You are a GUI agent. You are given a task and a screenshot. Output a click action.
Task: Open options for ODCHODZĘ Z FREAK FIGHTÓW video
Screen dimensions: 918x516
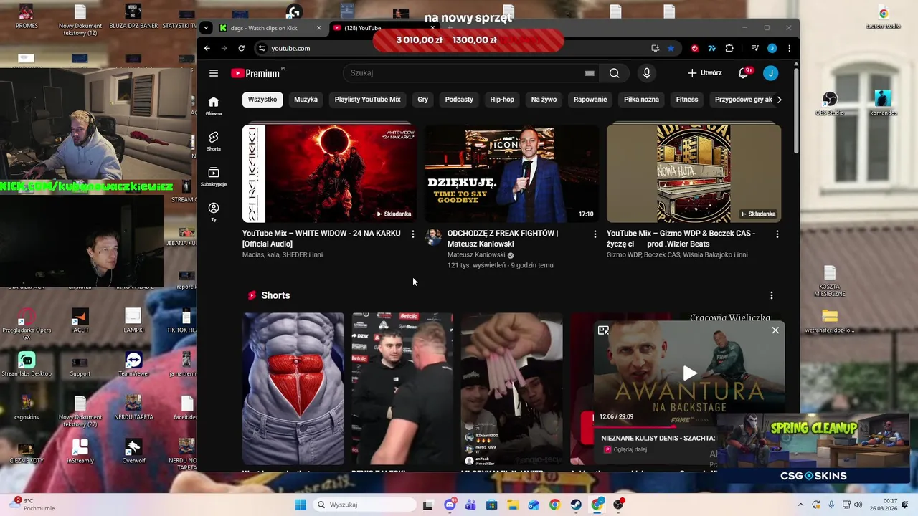click(595, 234)
